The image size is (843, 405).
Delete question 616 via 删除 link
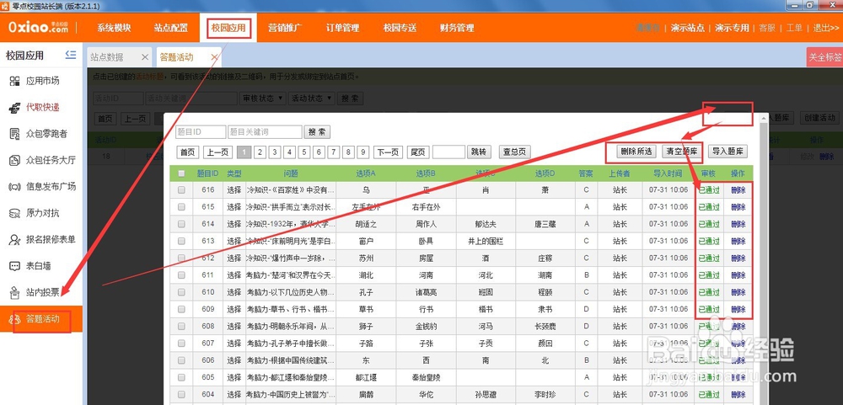point(738,189)
